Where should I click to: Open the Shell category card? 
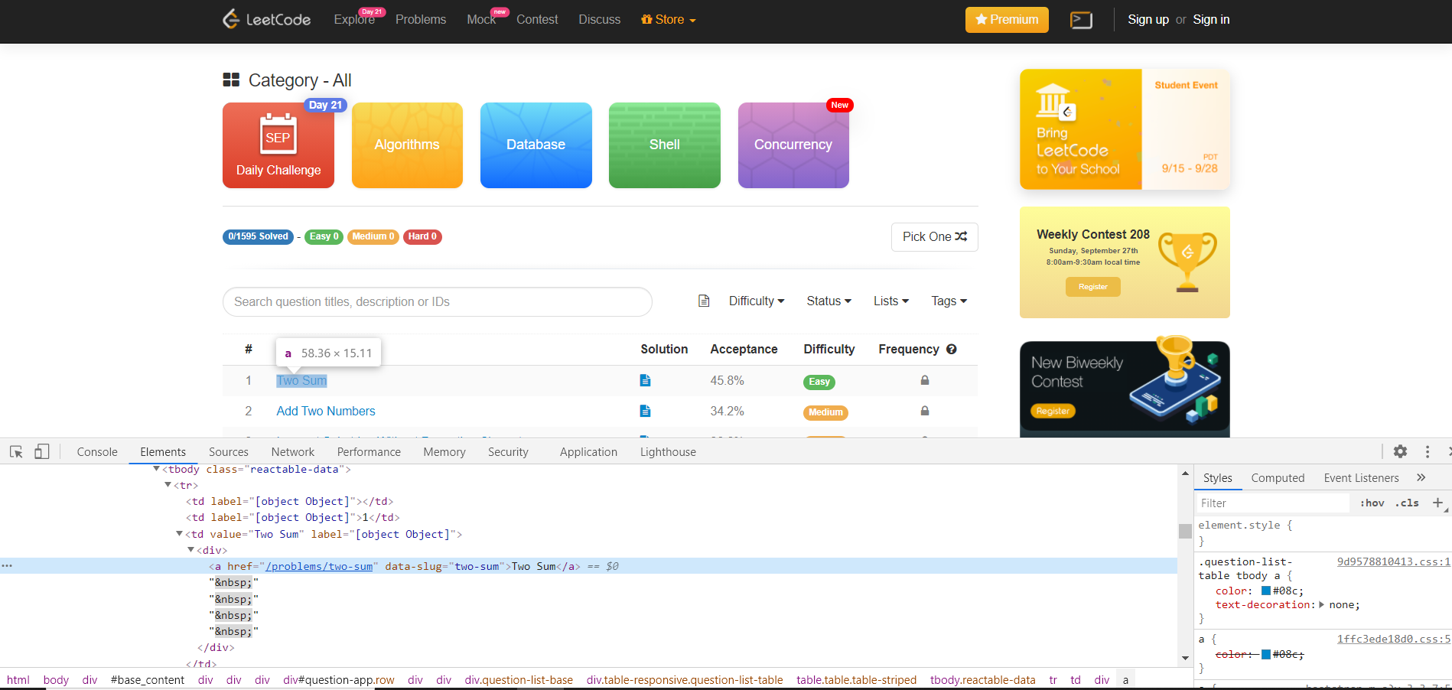pos(665,145)
